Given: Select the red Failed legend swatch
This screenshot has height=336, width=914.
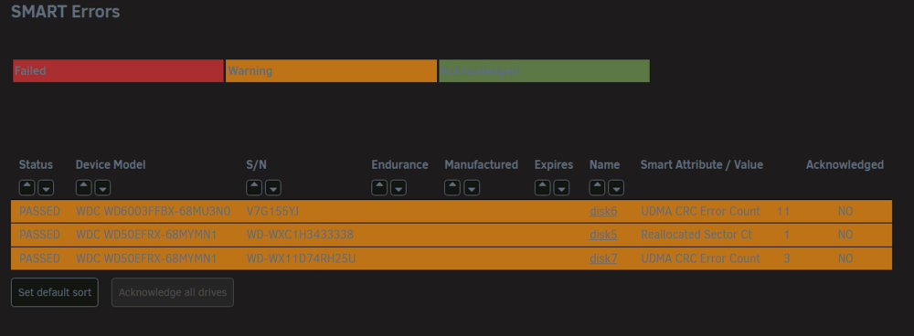Looking at the screenshot, I should click(118, 71).
